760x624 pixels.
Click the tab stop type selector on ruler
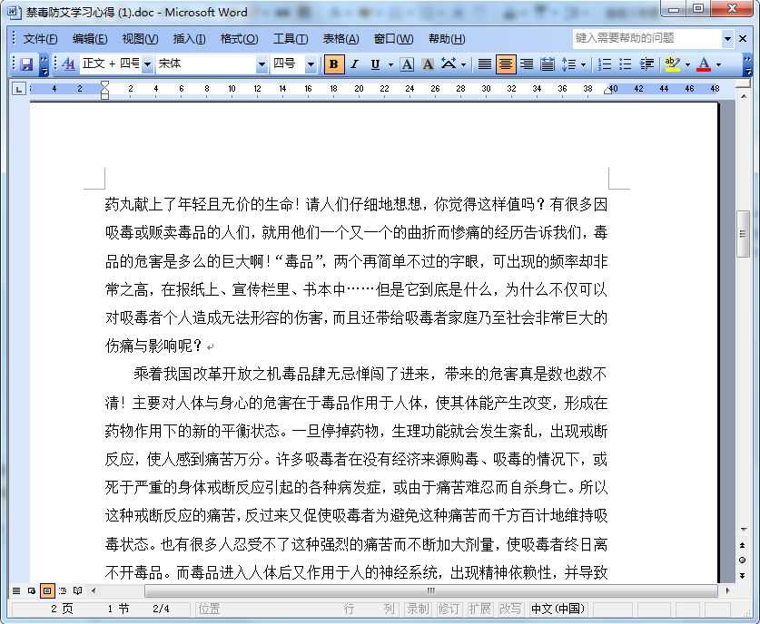coord(18,89)
